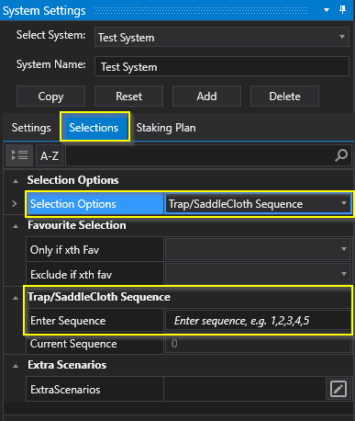Viewport: 355px width, 421px height.
Task: Click the A-Z alphabetical sort icon
Action: point(50,155)
